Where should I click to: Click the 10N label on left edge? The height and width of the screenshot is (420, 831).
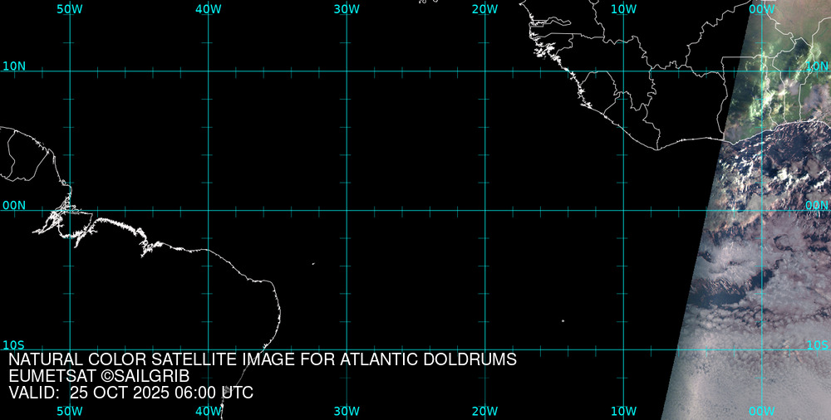[13, 66]
